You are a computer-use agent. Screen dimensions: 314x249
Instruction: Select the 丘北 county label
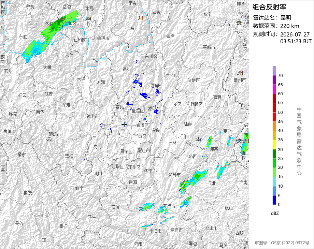212,183
